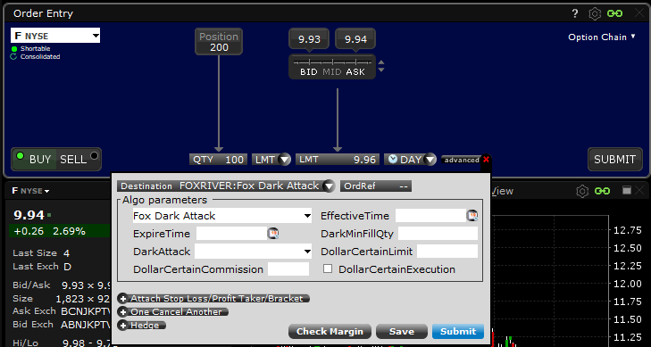Click DarkMinFillQty input field
The height and width of the screenshot is (347, 651).
[438, 234]
